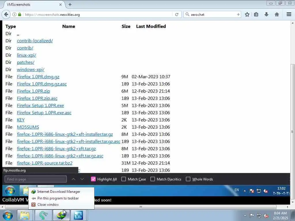
Task: Reload the page with the refresh icon
Action: point(177,14)
